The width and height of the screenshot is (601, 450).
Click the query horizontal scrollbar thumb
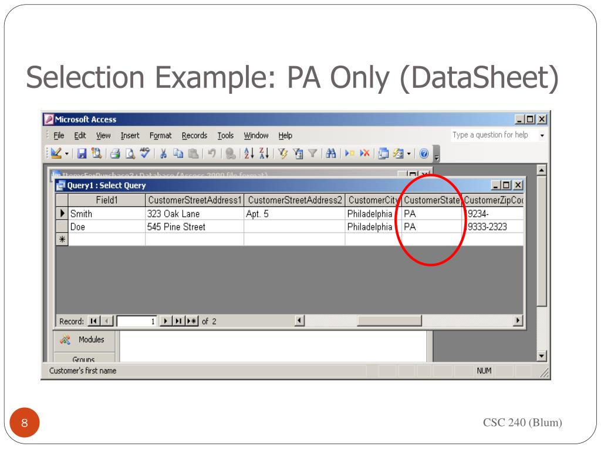tap(389, 321)
